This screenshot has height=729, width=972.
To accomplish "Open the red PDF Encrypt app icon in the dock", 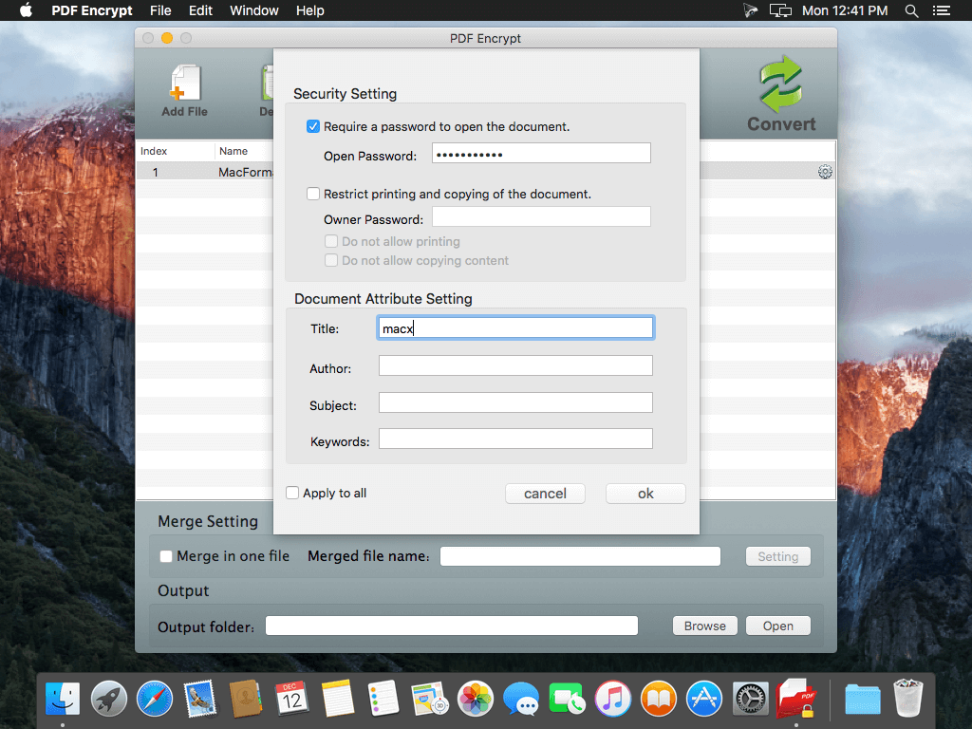I will coord(796,699).
